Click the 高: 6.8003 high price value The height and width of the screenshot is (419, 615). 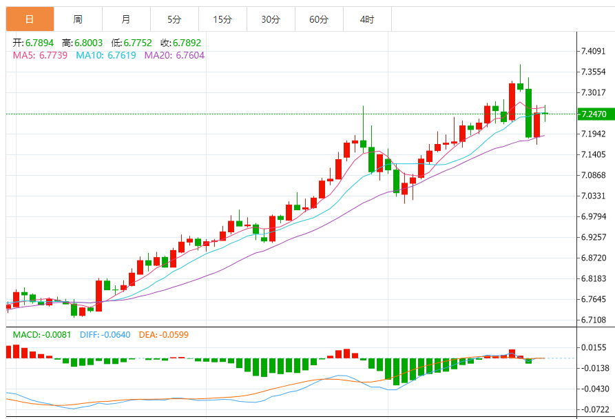[x=82, y=43]
